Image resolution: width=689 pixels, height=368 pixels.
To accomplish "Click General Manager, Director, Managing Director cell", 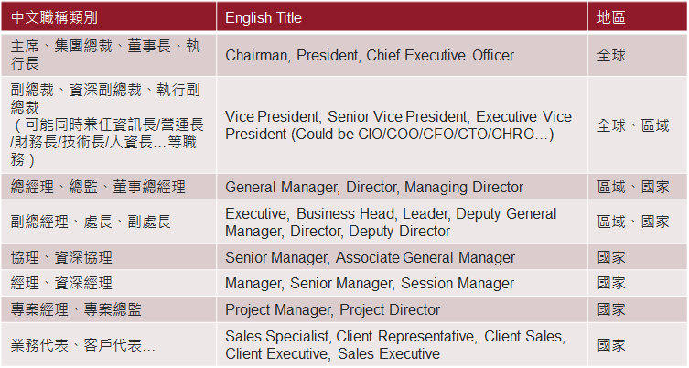I will (x=374, y=187).
